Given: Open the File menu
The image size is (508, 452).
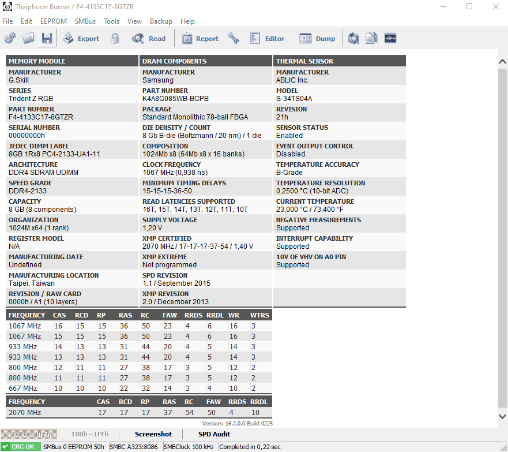Looking at the screenshot, I should [7, 21].
